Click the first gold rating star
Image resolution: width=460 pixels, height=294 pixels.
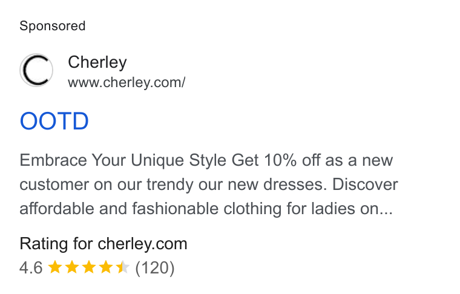pos(55,267)
